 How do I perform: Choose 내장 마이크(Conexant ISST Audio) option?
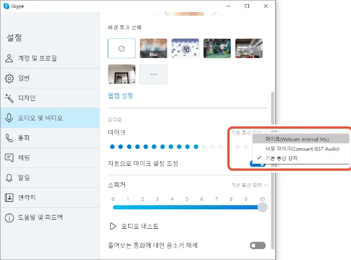301,149
